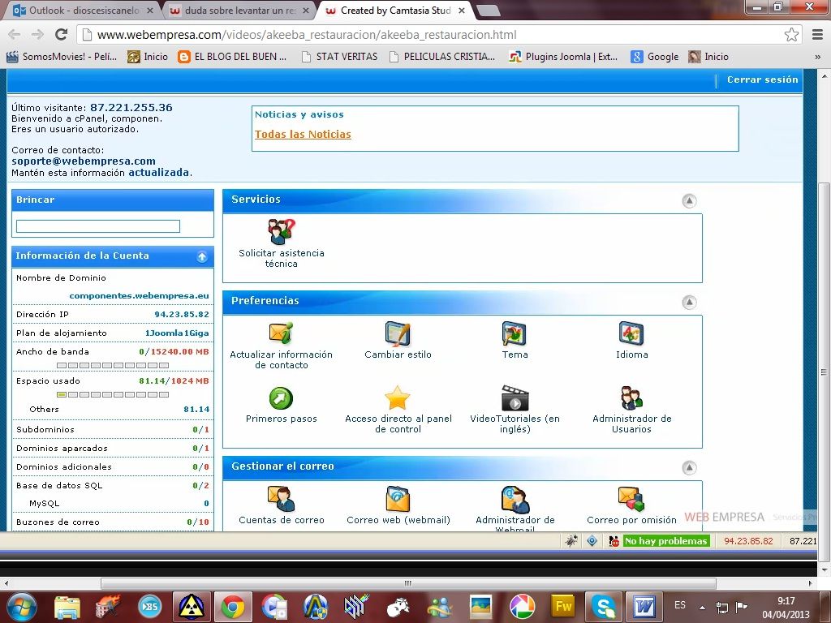The height and width of the screenshot is (623, 831).
Task: Open PELICULAS CRISTIA... bookmark
Action: 442,57
